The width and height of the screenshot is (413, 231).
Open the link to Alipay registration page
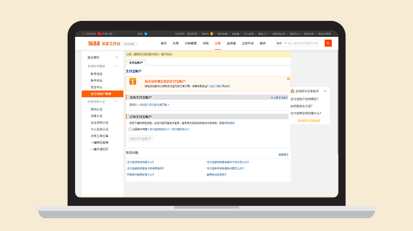click(153, 105)
